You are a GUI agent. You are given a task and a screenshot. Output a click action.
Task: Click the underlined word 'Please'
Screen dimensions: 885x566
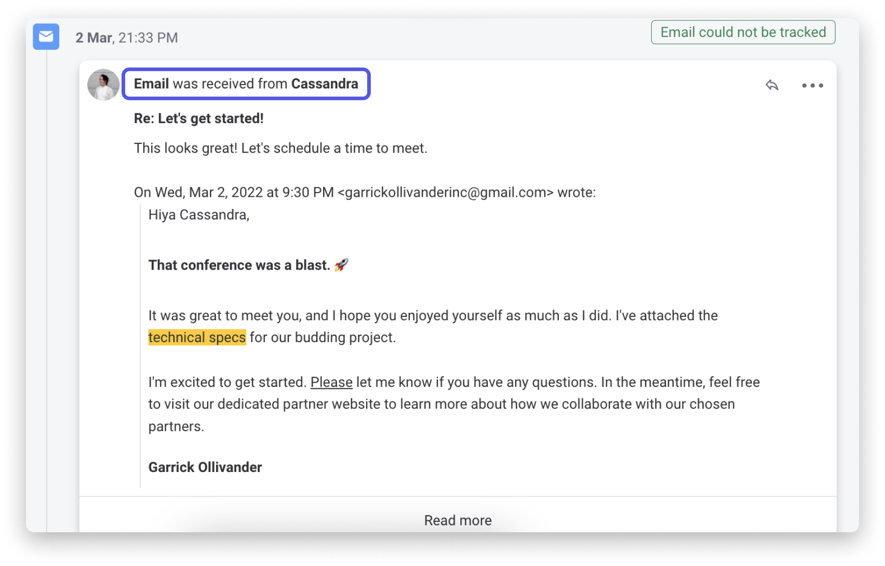[331, 382]
